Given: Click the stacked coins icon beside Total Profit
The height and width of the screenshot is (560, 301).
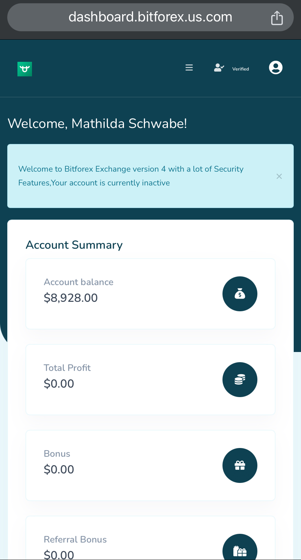Looking at the screenshot, I should [x=240, y=379].
